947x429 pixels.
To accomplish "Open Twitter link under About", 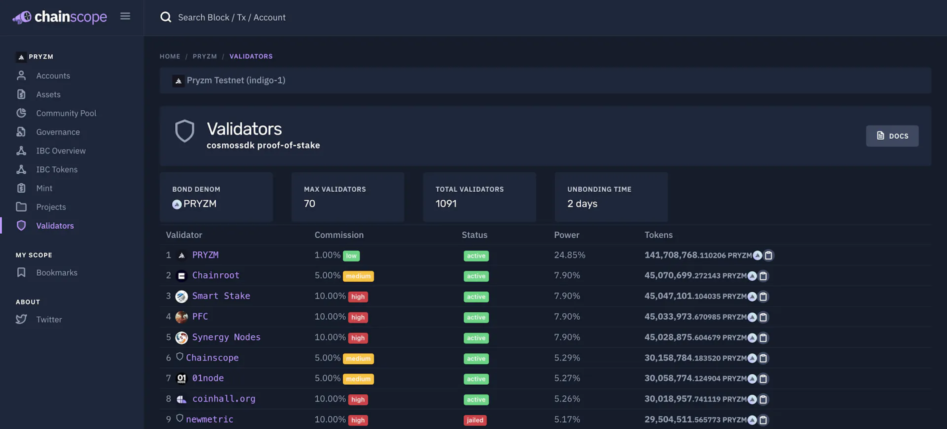I will (49, 319).
